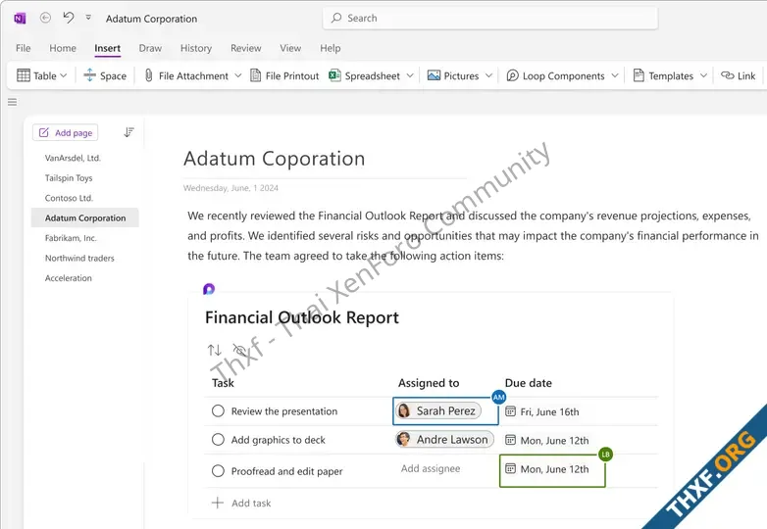Click the Loop Components icon
767x529 pixels.
(x=513, y=75)
